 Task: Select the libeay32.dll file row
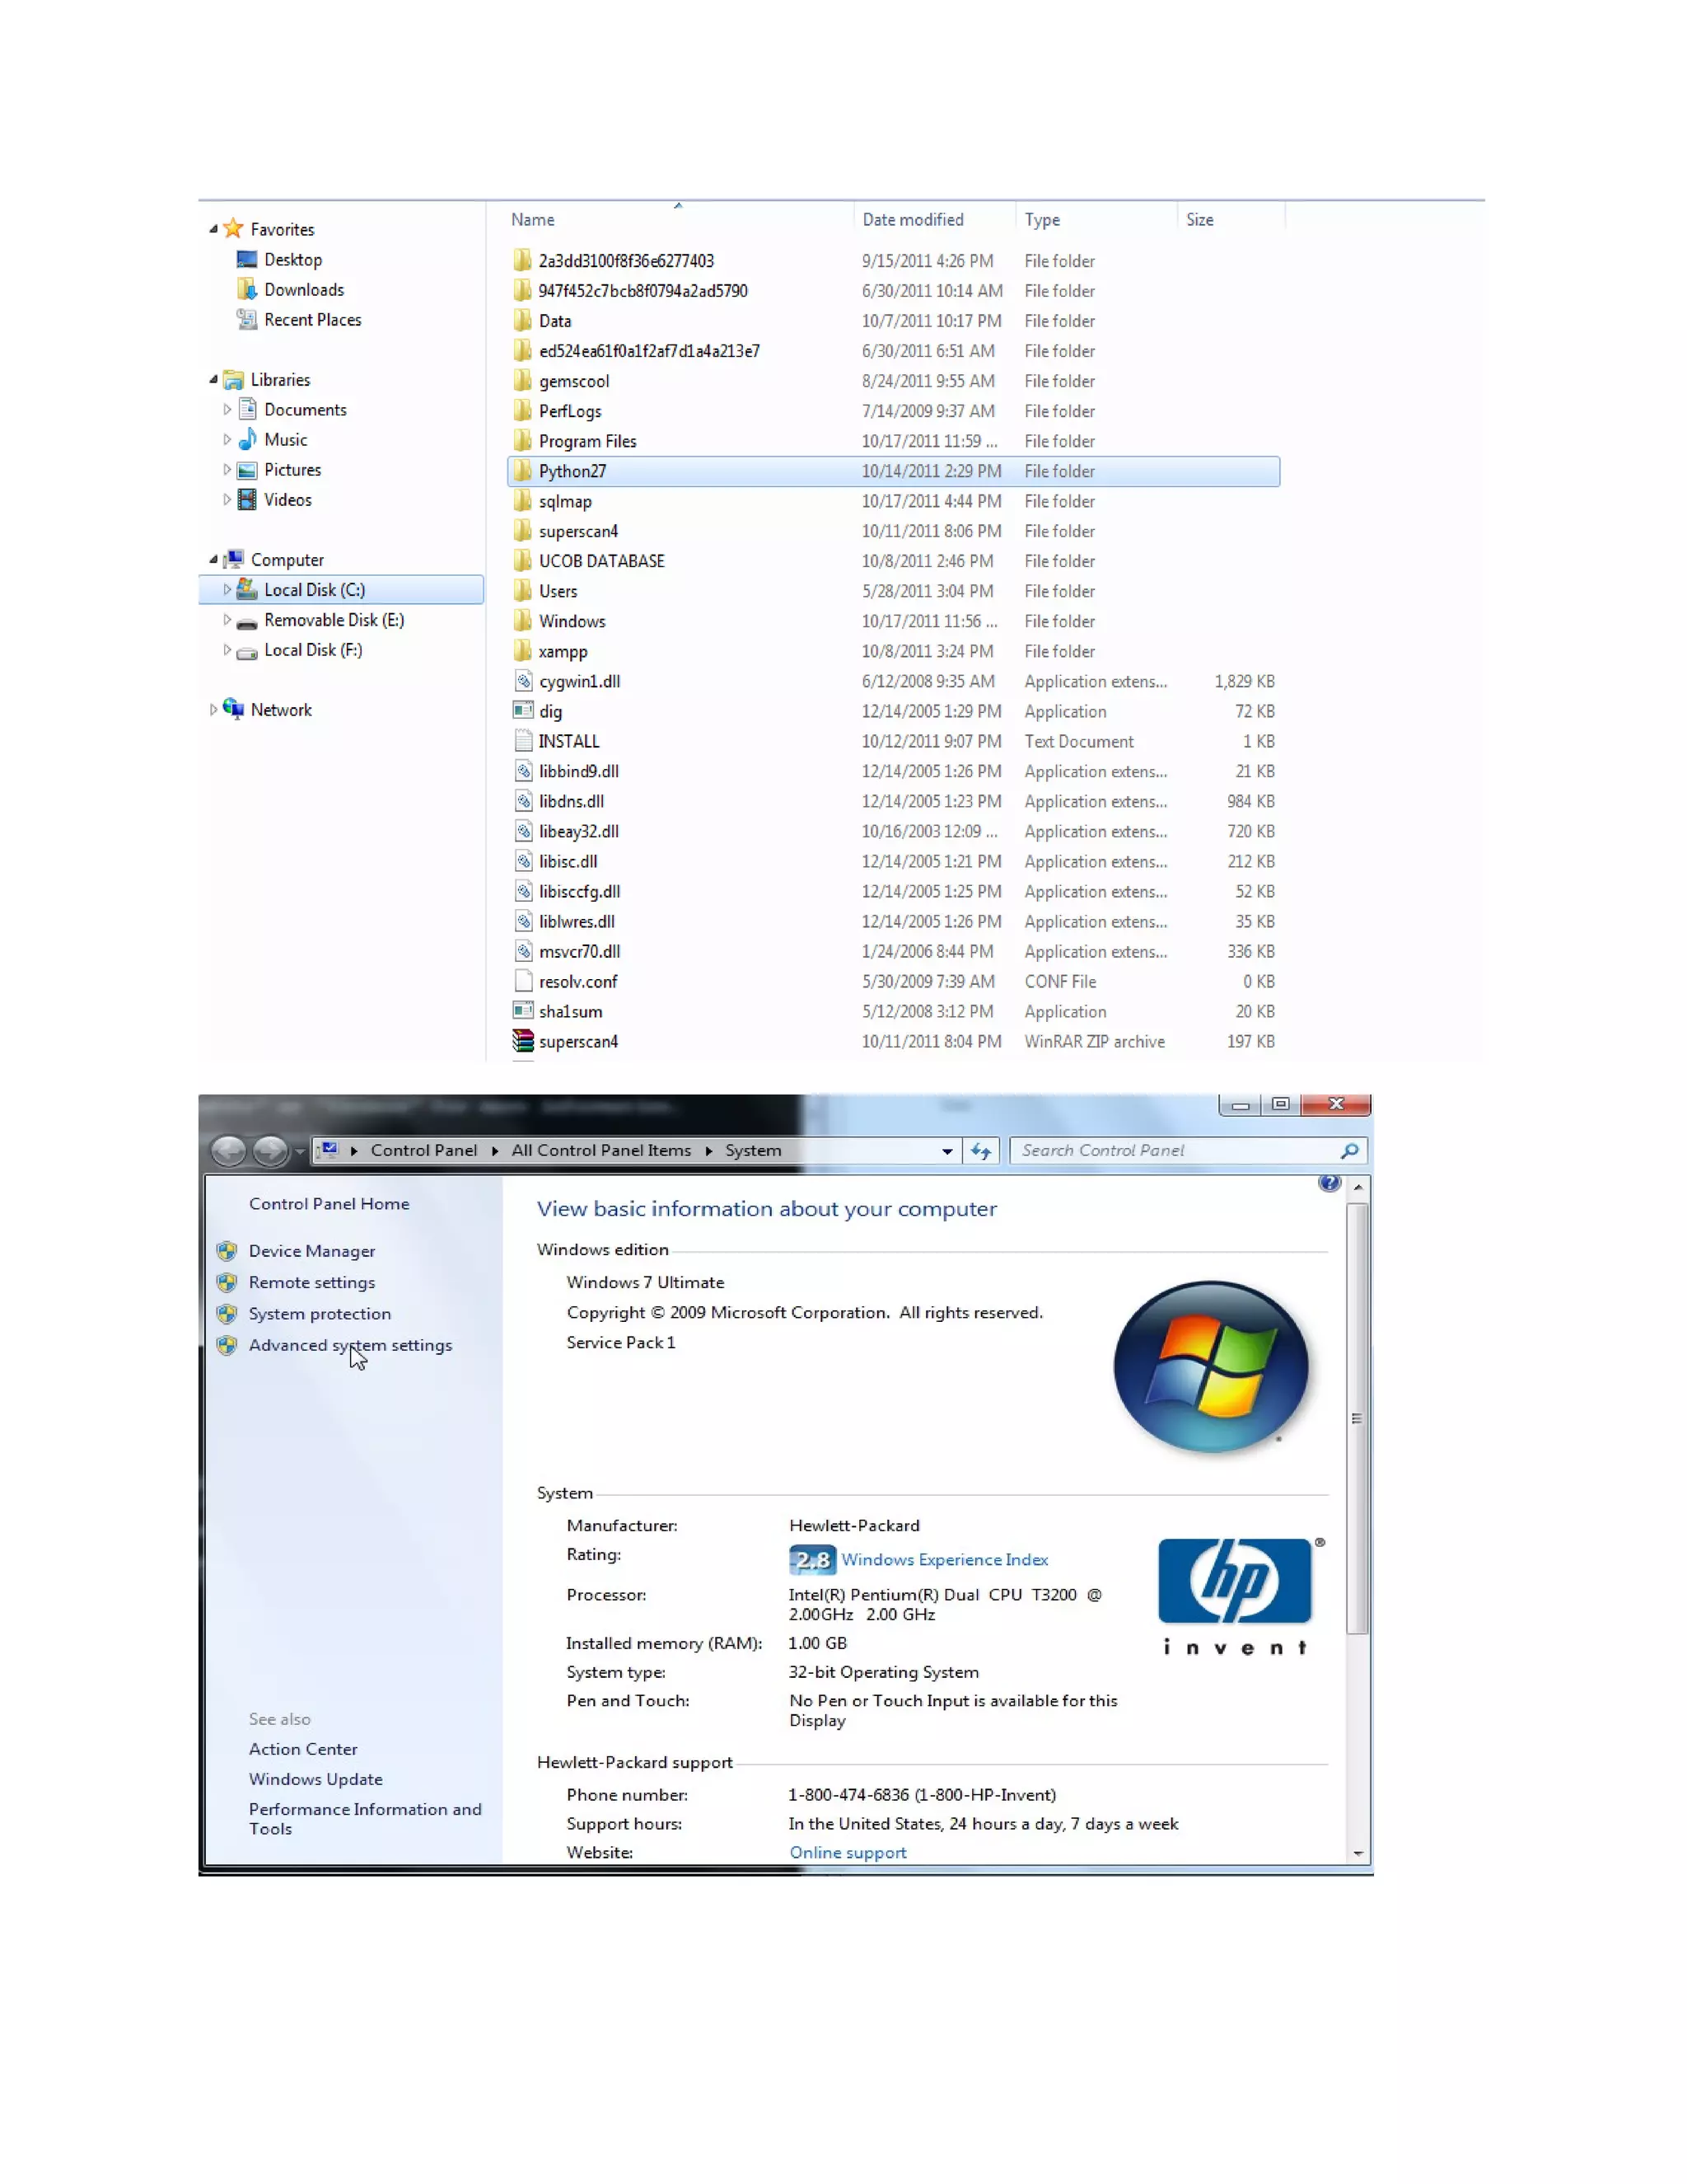click(894, 831)
